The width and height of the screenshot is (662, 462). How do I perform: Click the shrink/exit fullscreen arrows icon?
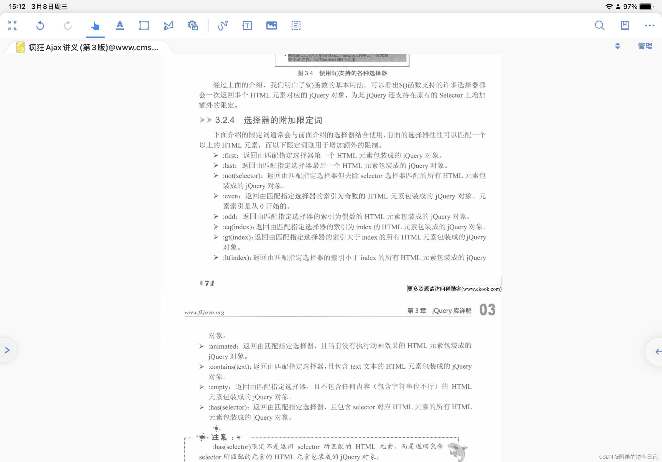click(x=12, y=25)
